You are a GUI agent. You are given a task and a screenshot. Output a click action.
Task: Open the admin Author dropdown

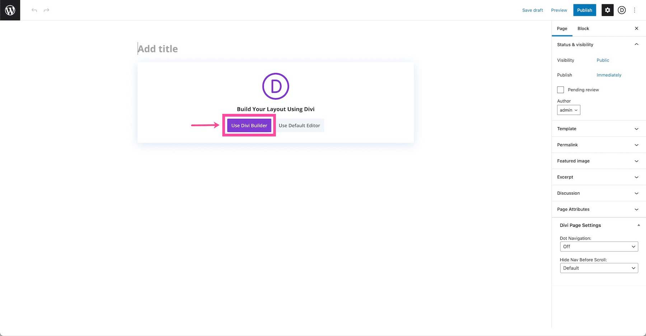(568, 110)
